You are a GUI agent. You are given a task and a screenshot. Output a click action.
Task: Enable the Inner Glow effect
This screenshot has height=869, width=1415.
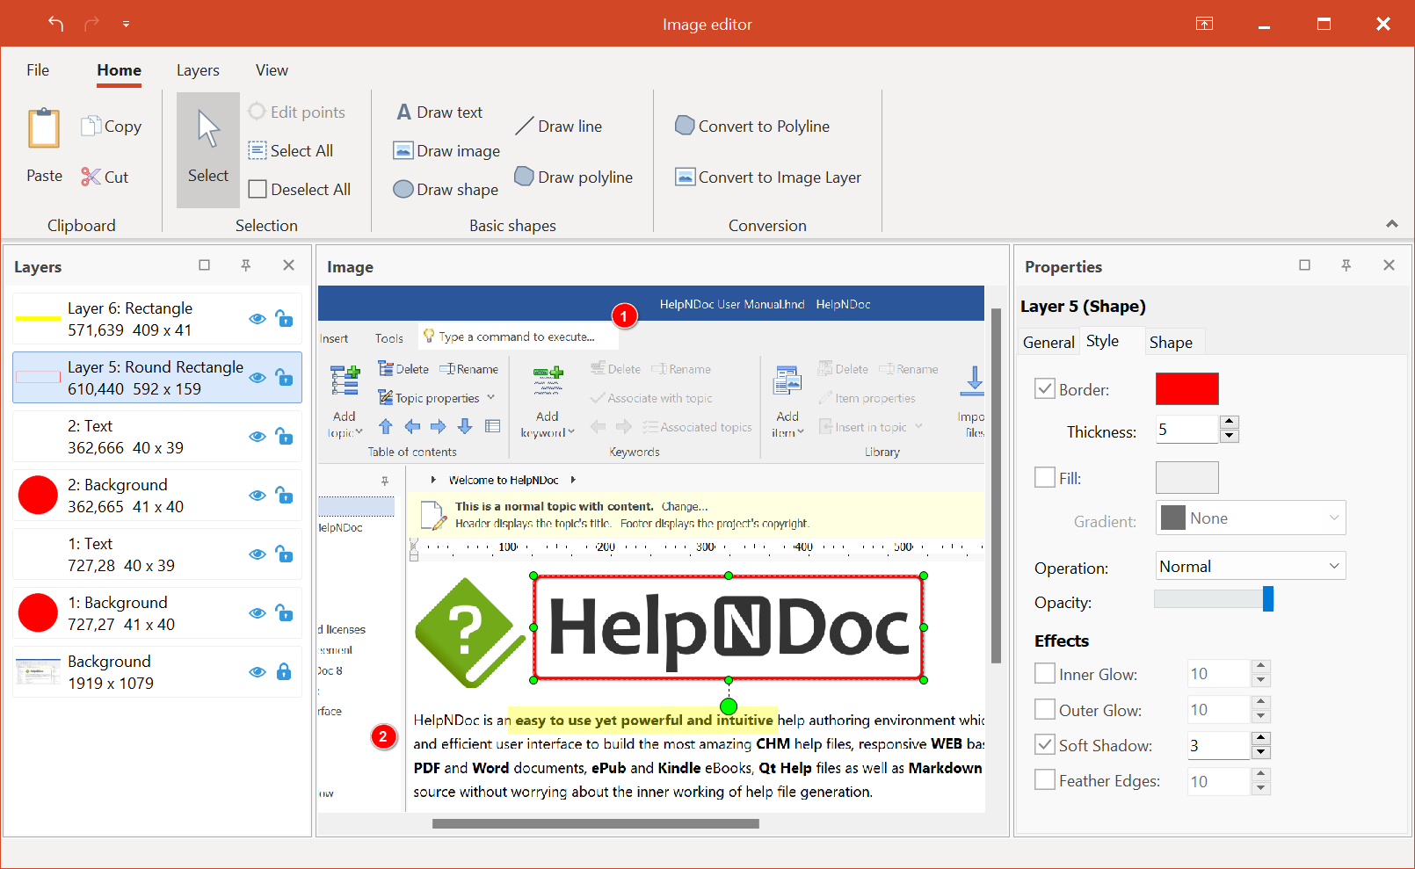(x=1045, y=673)
